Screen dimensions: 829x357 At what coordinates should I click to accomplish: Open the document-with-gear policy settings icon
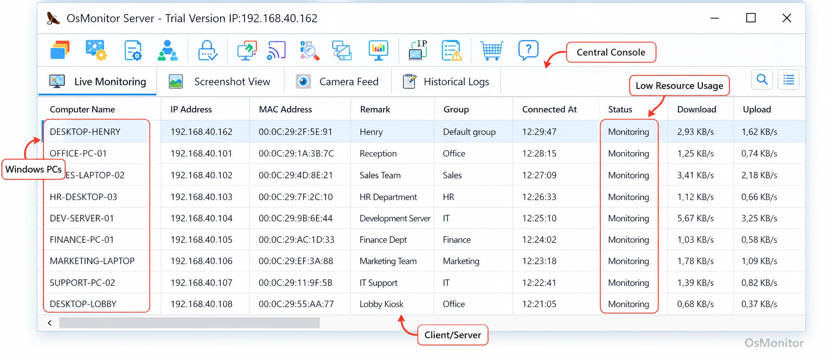132,50
